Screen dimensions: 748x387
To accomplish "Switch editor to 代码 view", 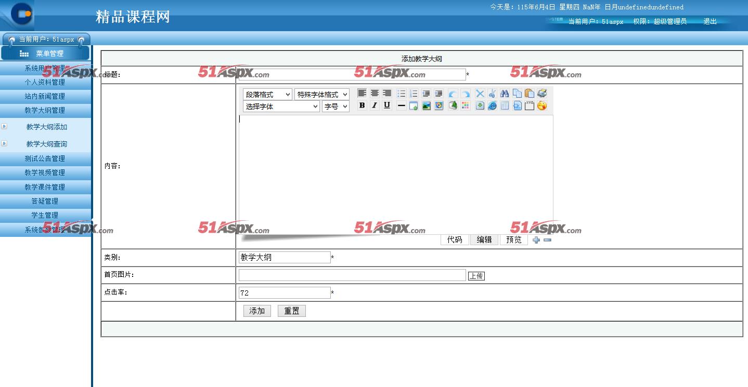I will (x=455, y=239).
